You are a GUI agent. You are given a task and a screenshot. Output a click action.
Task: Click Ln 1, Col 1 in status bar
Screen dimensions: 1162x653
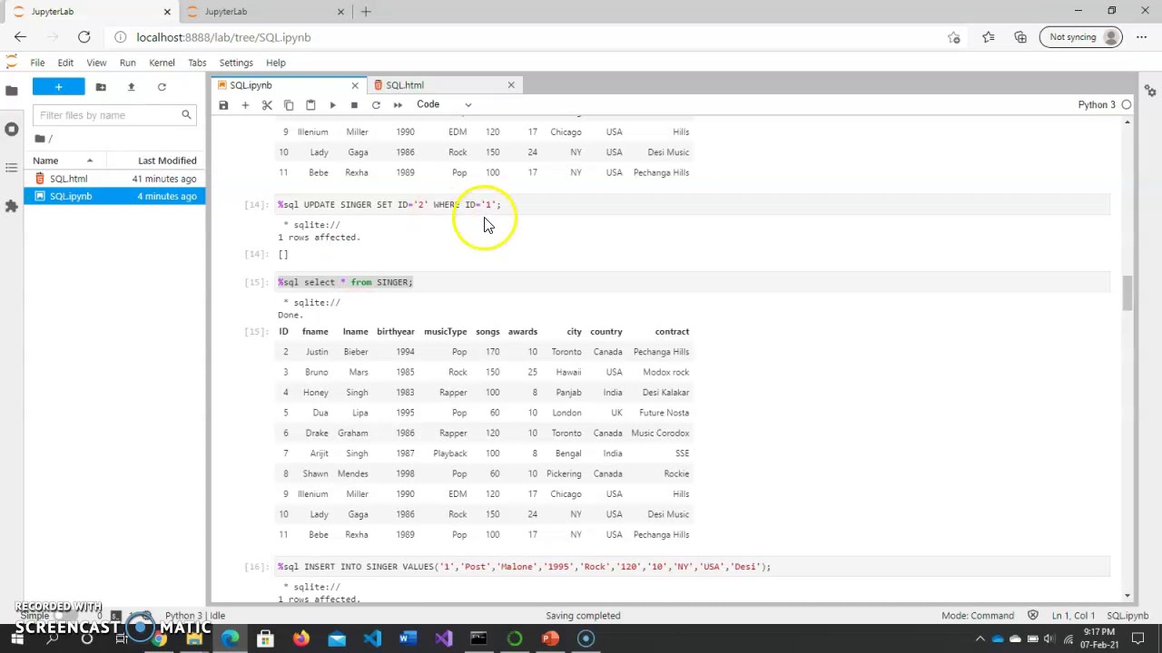[1073, 616]
